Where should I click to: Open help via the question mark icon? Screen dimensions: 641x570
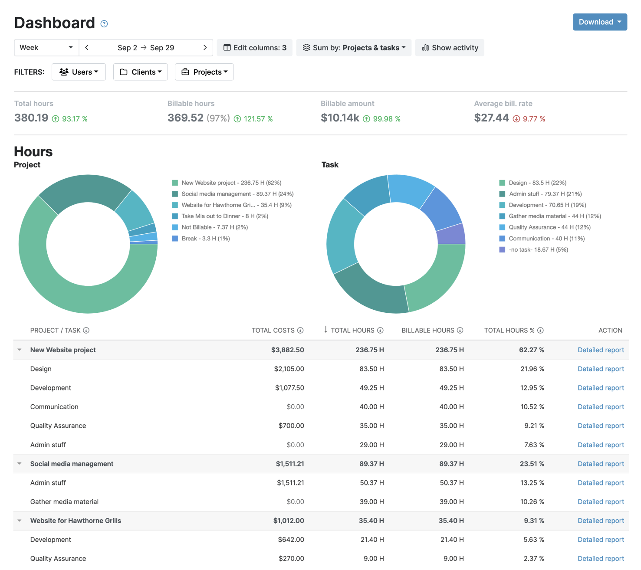point(104,24)
